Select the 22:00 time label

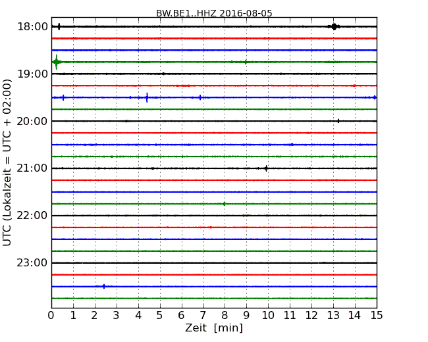(32, 216)
